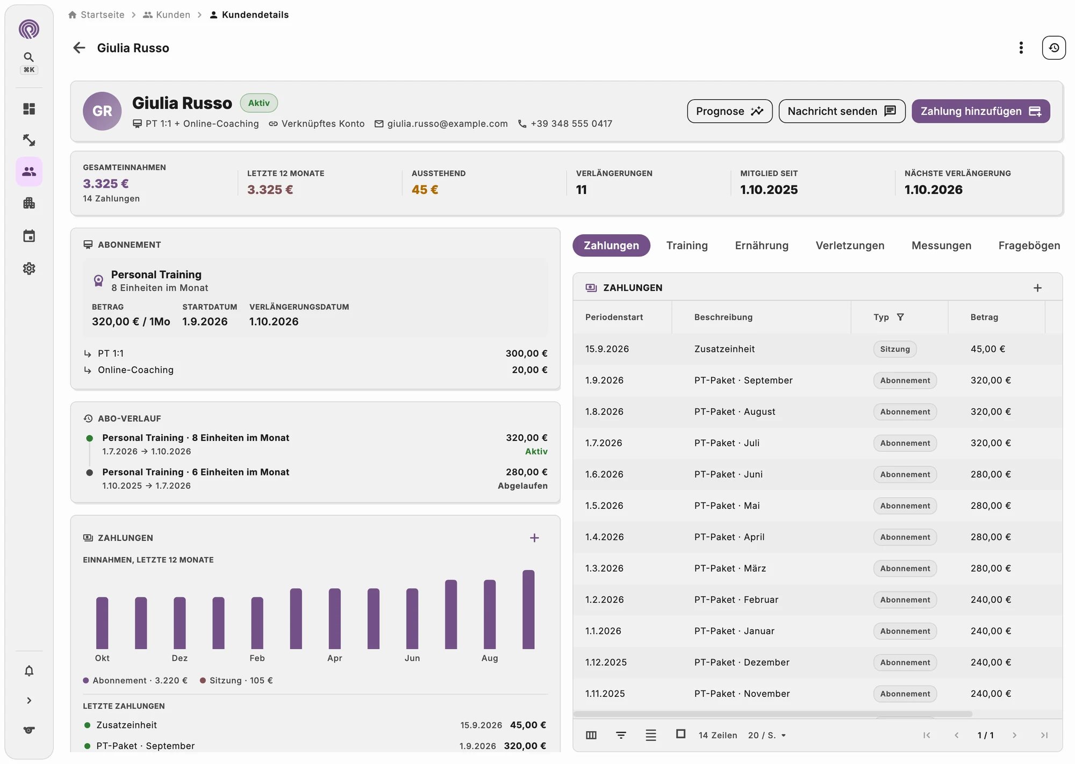Click the back arrow next to Giulia Russo
Image resolution: width=1075 pixels, height=764 pixels.
click(79, 48)
